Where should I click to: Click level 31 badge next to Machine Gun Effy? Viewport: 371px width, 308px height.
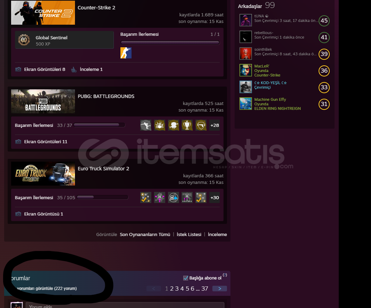point(324,104)
